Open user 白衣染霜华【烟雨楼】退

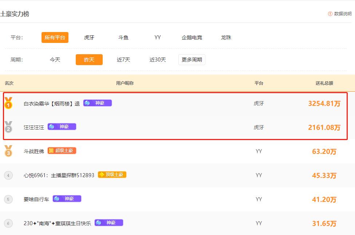coord(52,103)
